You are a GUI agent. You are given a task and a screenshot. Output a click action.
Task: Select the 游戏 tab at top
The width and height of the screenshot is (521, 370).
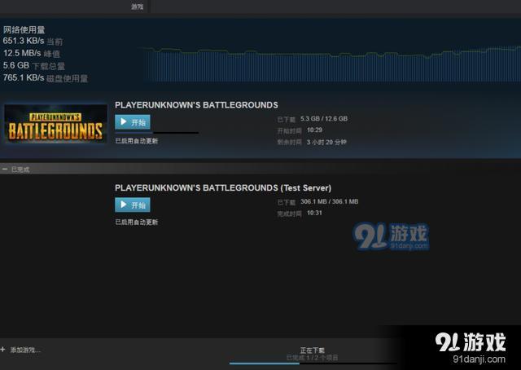(x=138, y=7)
